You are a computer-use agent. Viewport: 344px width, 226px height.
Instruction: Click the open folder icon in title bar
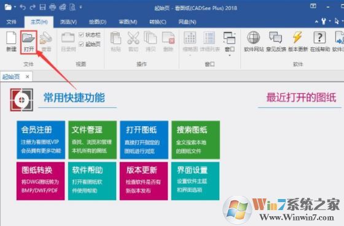(x=8, y=7)
